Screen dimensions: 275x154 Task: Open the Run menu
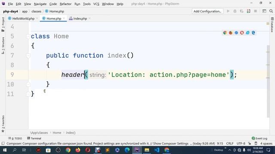(77, 4)
